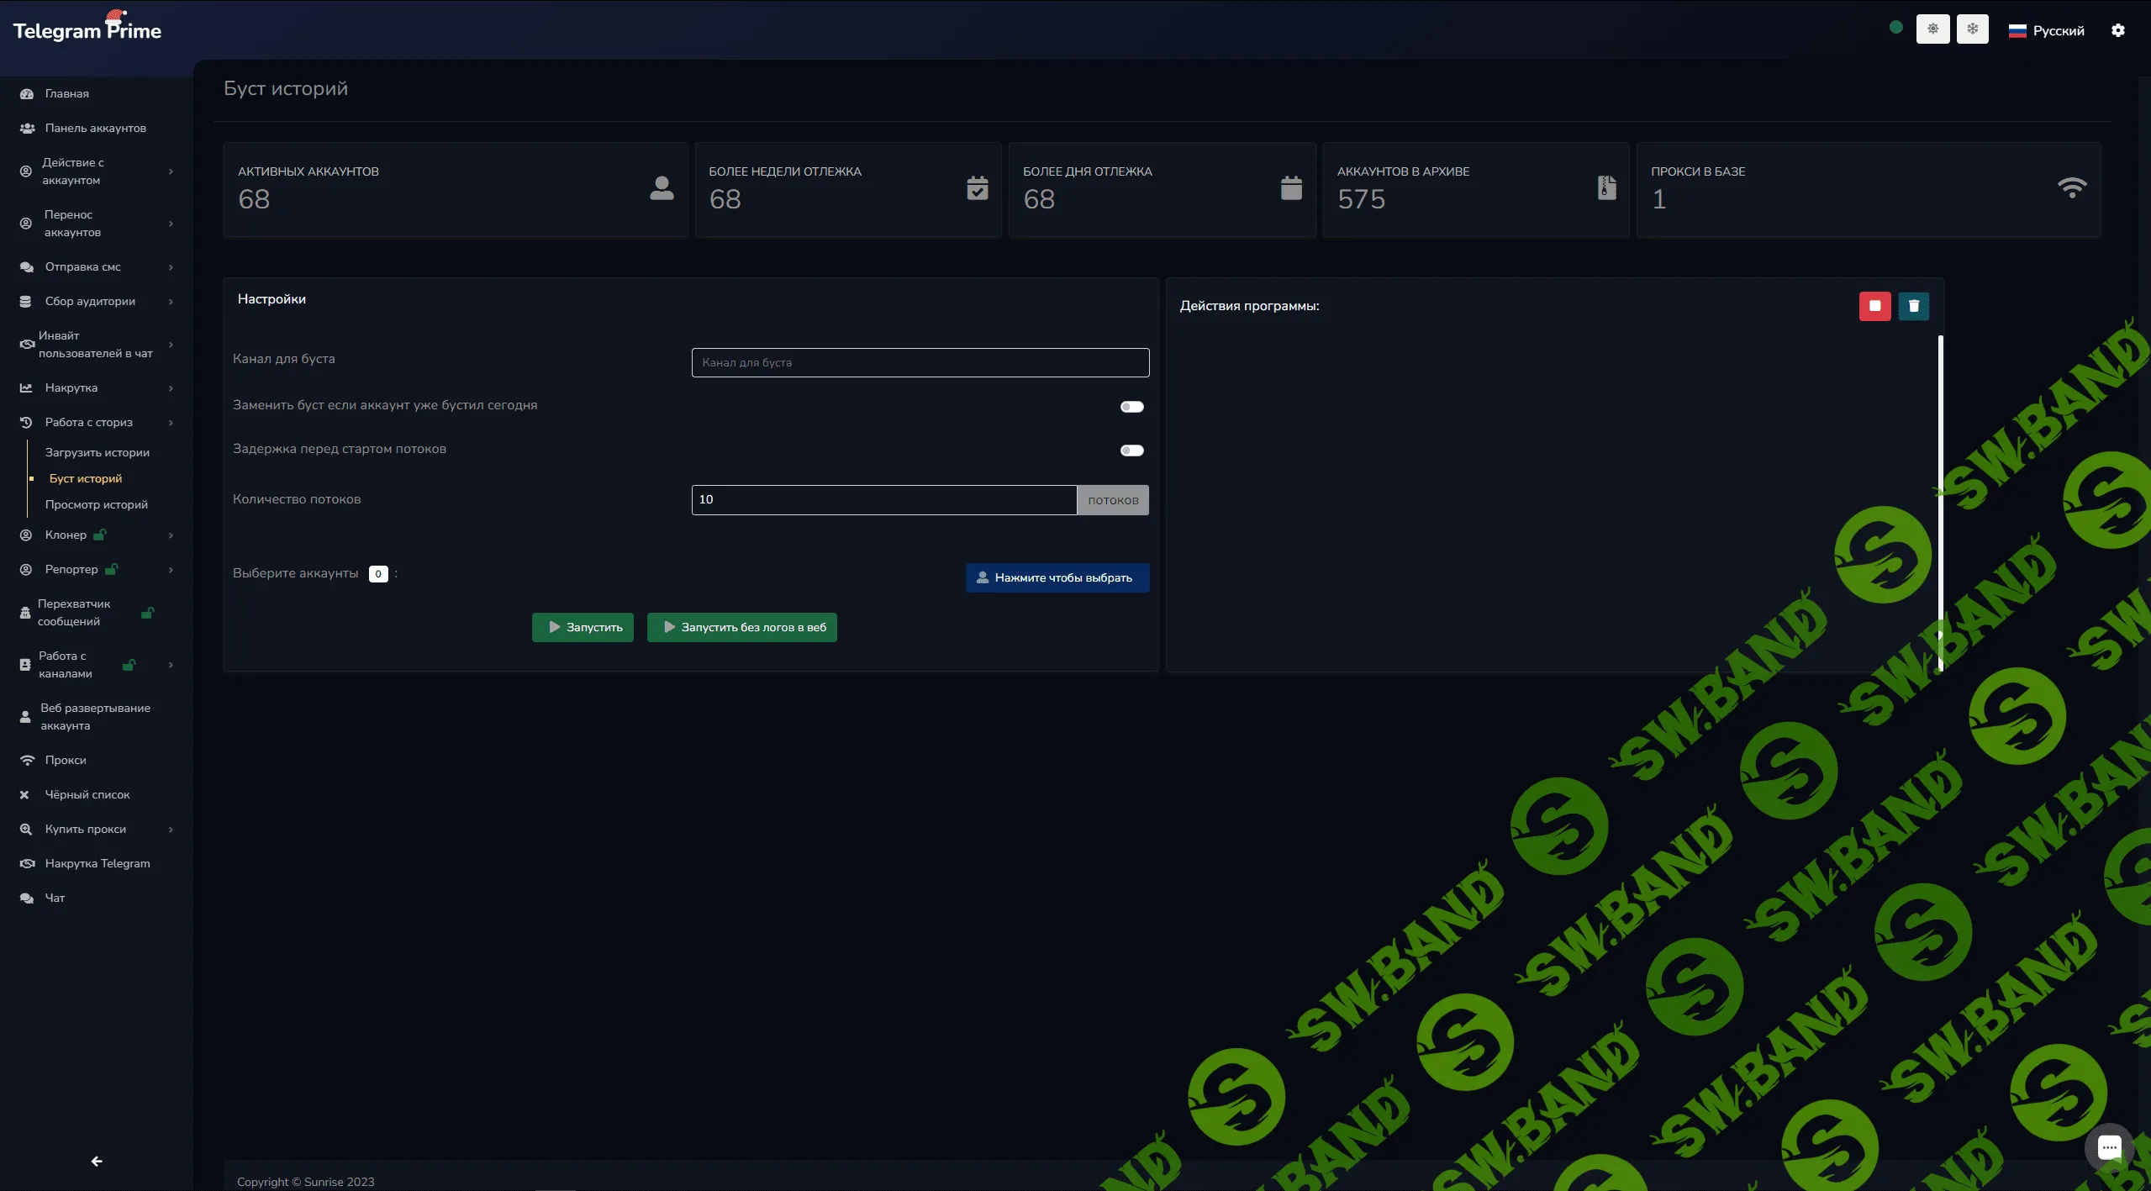The width and height of the screenshot is (2151, 1191).
Task: Click the trash icon to clear program actions
Action: [1914, 306]
